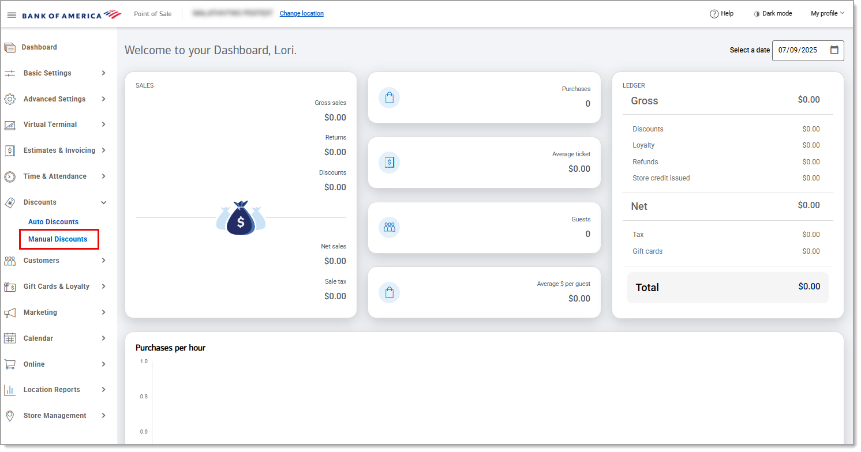
Task: Expand Marketing chevron
Action: click(x=103, y=312)
